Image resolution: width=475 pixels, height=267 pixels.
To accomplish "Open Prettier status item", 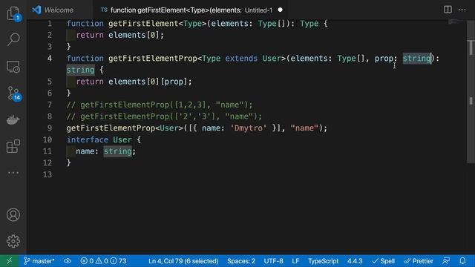I will 419,261.
